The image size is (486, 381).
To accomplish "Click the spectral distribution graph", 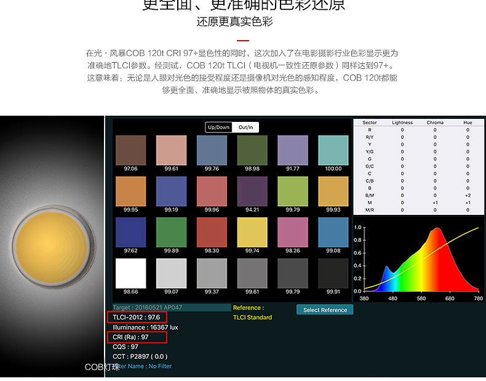I will pos(418,259).
